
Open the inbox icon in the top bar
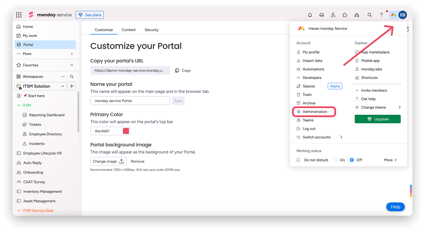(322, 15)
